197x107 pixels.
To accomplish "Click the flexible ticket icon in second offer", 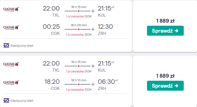I will [x=6, y=100].
